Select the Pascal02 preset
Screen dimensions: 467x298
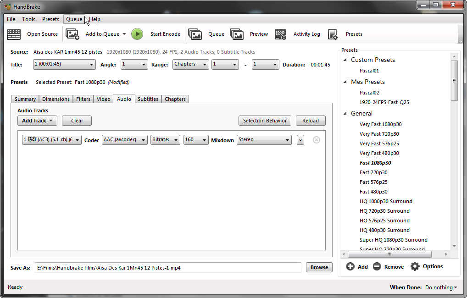pos(369,93)
